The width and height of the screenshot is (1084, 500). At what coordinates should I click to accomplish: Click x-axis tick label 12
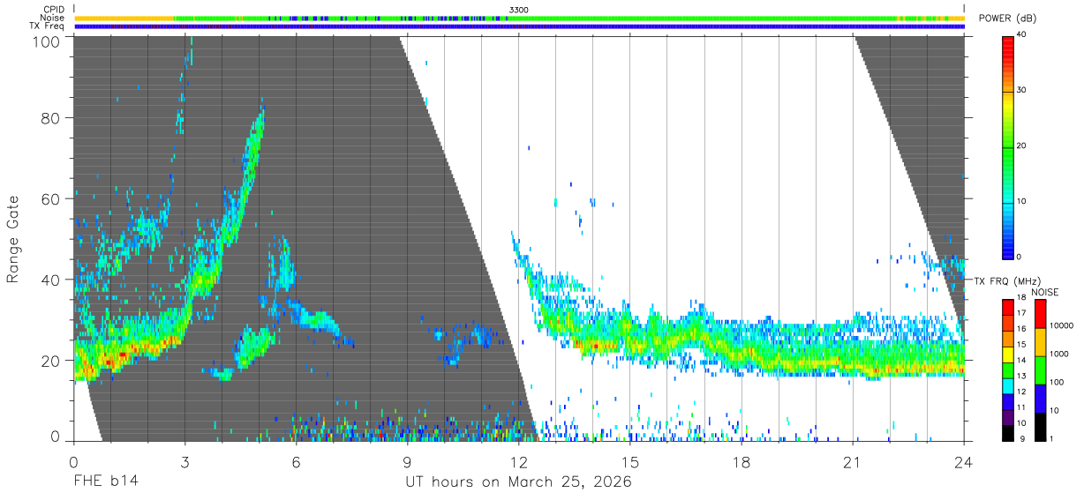point(519,462)
